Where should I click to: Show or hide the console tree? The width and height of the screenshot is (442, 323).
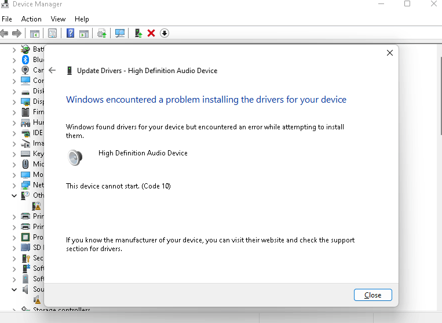coord(35,34)
